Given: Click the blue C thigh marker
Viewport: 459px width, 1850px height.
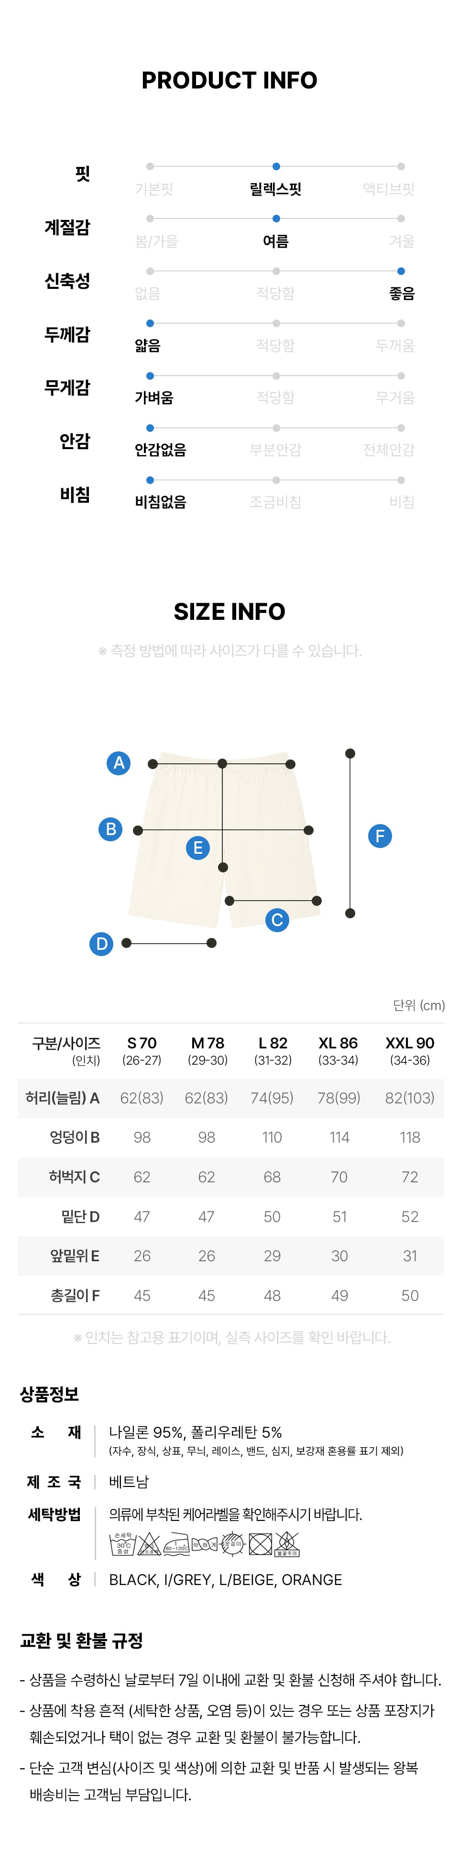Looking at the screenshot, I should (x=277, y=920).
